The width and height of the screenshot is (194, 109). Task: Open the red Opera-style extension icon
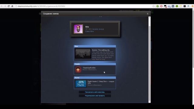pyautogui.click(x=161, y=6)
